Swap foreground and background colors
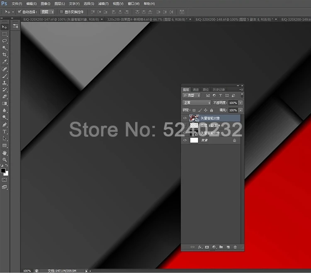The image size is (311, 277). click(x=7, y=165)
